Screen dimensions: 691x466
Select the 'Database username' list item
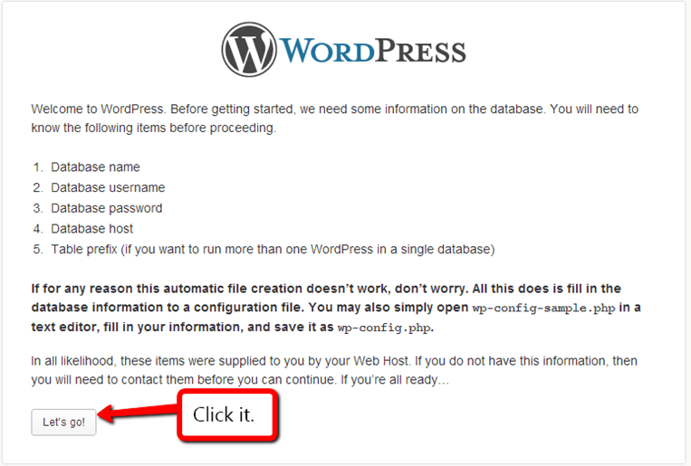click(x=108, y=187)
